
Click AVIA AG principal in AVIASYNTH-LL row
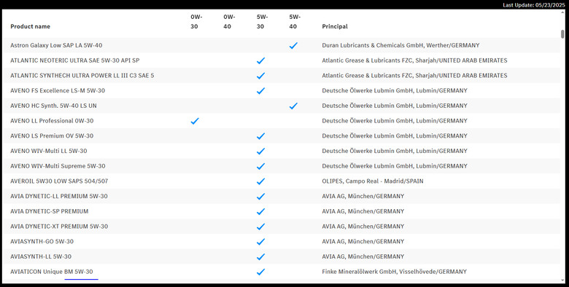[x=363, y=256]
